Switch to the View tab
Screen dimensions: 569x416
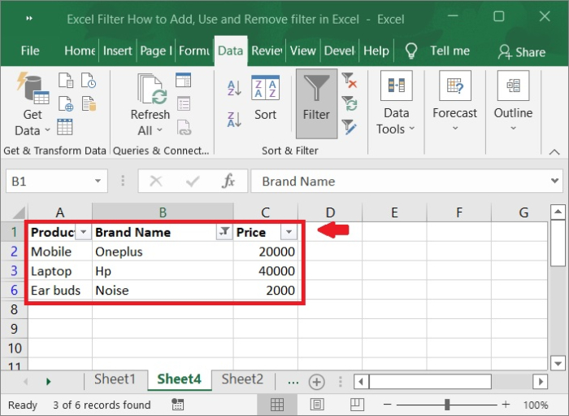[x=303, y=50]
